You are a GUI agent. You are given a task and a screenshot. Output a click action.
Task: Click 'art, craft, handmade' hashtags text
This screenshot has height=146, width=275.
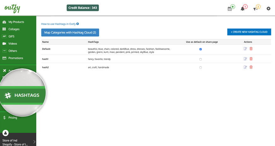coord(98,67)
